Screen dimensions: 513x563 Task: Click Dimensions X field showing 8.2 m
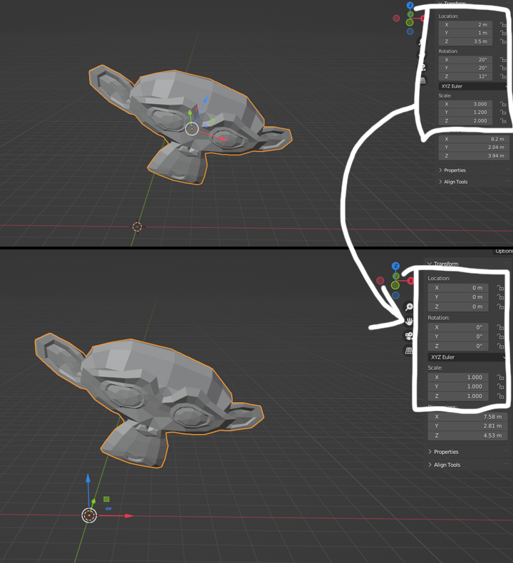(x=474, y=139)
